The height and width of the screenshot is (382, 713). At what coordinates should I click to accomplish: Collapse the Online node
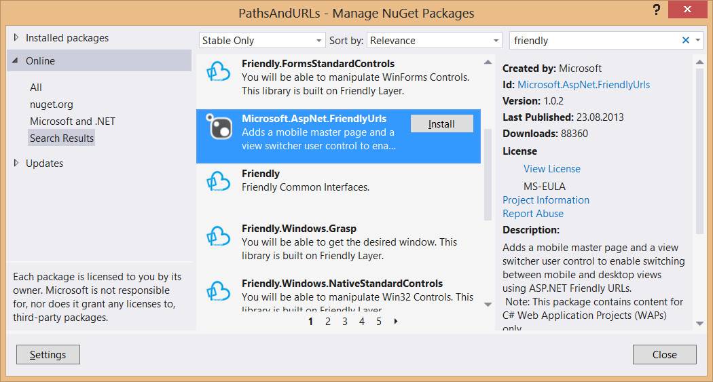[16, 60]
